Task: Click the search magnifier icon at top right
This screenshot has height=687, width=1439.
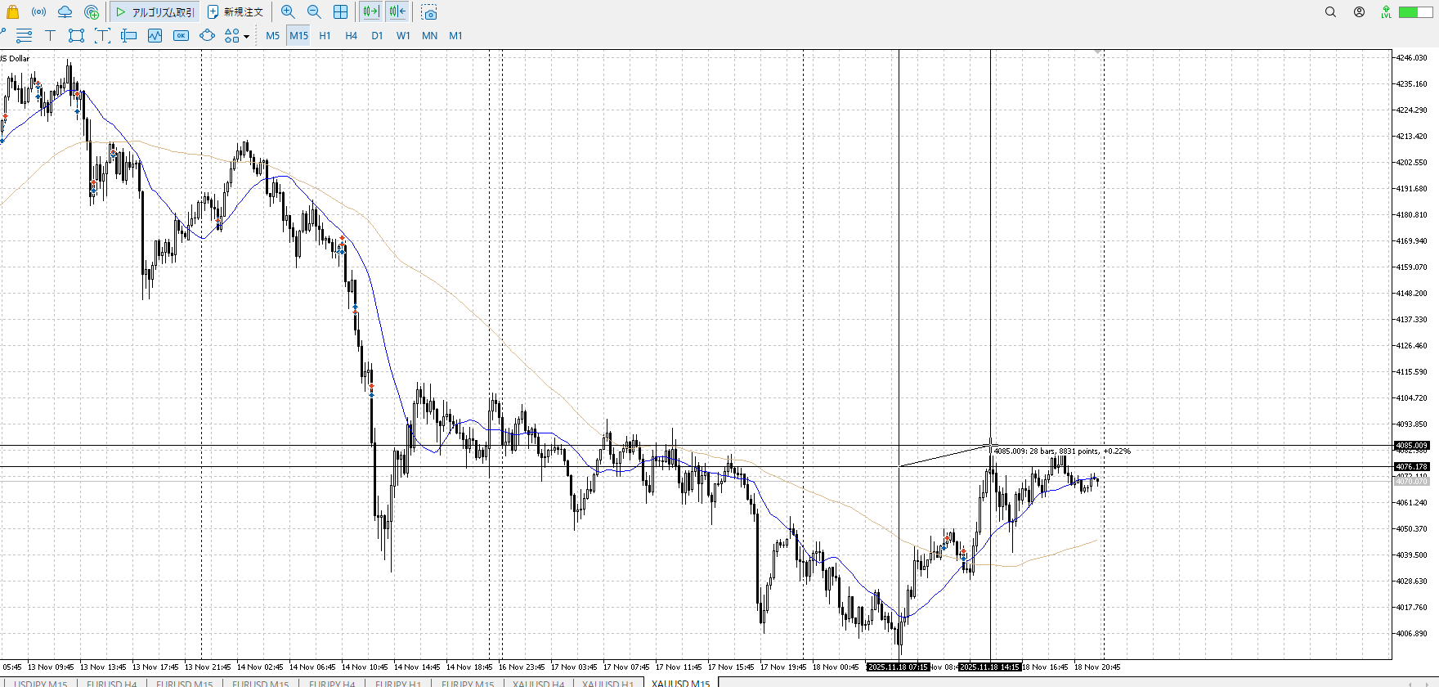Action: [1330, 11]
